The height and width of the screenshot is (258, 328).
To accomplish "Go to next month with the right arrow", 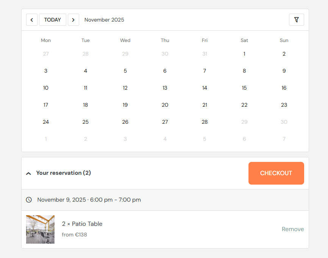I will pos(73,20).
